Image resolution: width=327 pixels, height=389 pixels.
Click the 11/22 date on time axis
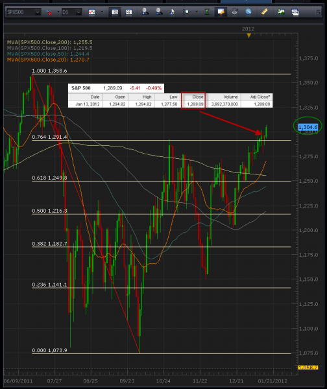(x=200, y=381)
